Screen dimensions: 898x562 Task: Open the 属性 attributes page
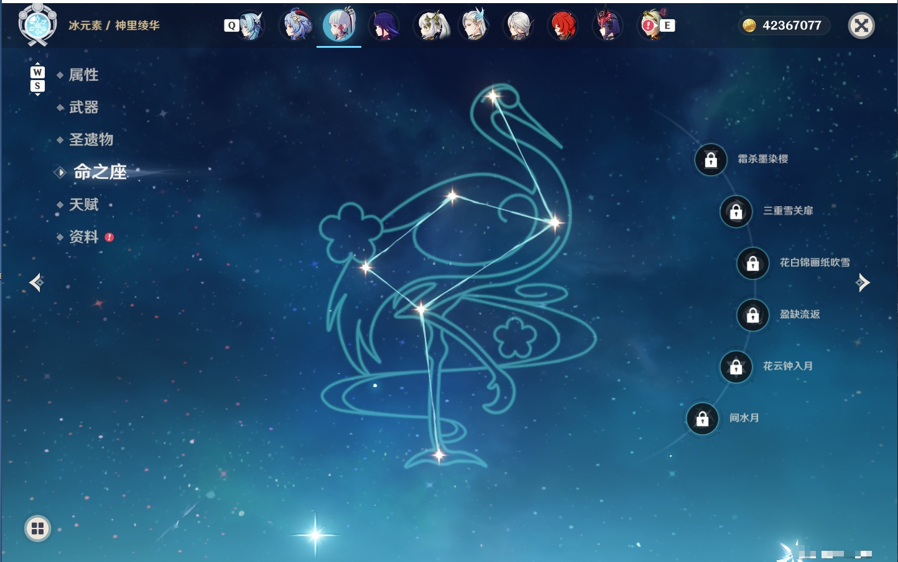click(83, 75)
